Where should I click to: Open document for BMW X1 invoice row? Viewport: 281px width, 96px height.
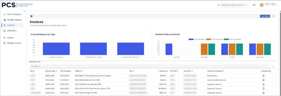(263, 76)
